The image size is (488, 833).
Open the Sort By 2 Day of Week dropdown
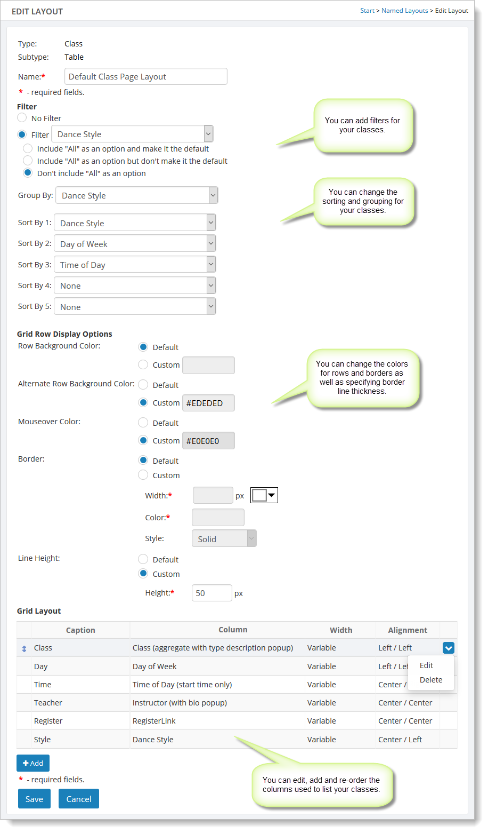[135, 243]
